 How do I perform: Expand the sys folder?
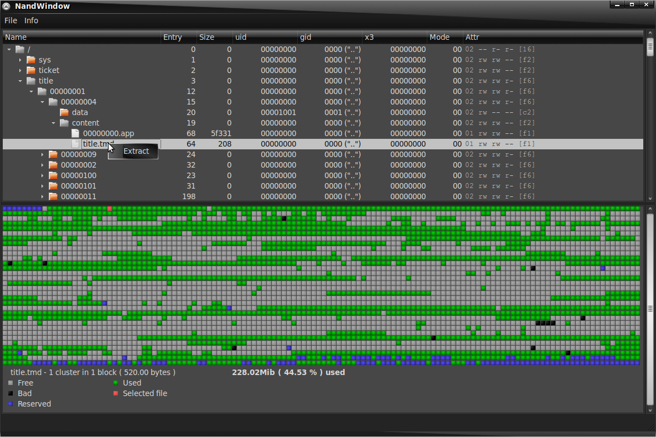(20, 60)
